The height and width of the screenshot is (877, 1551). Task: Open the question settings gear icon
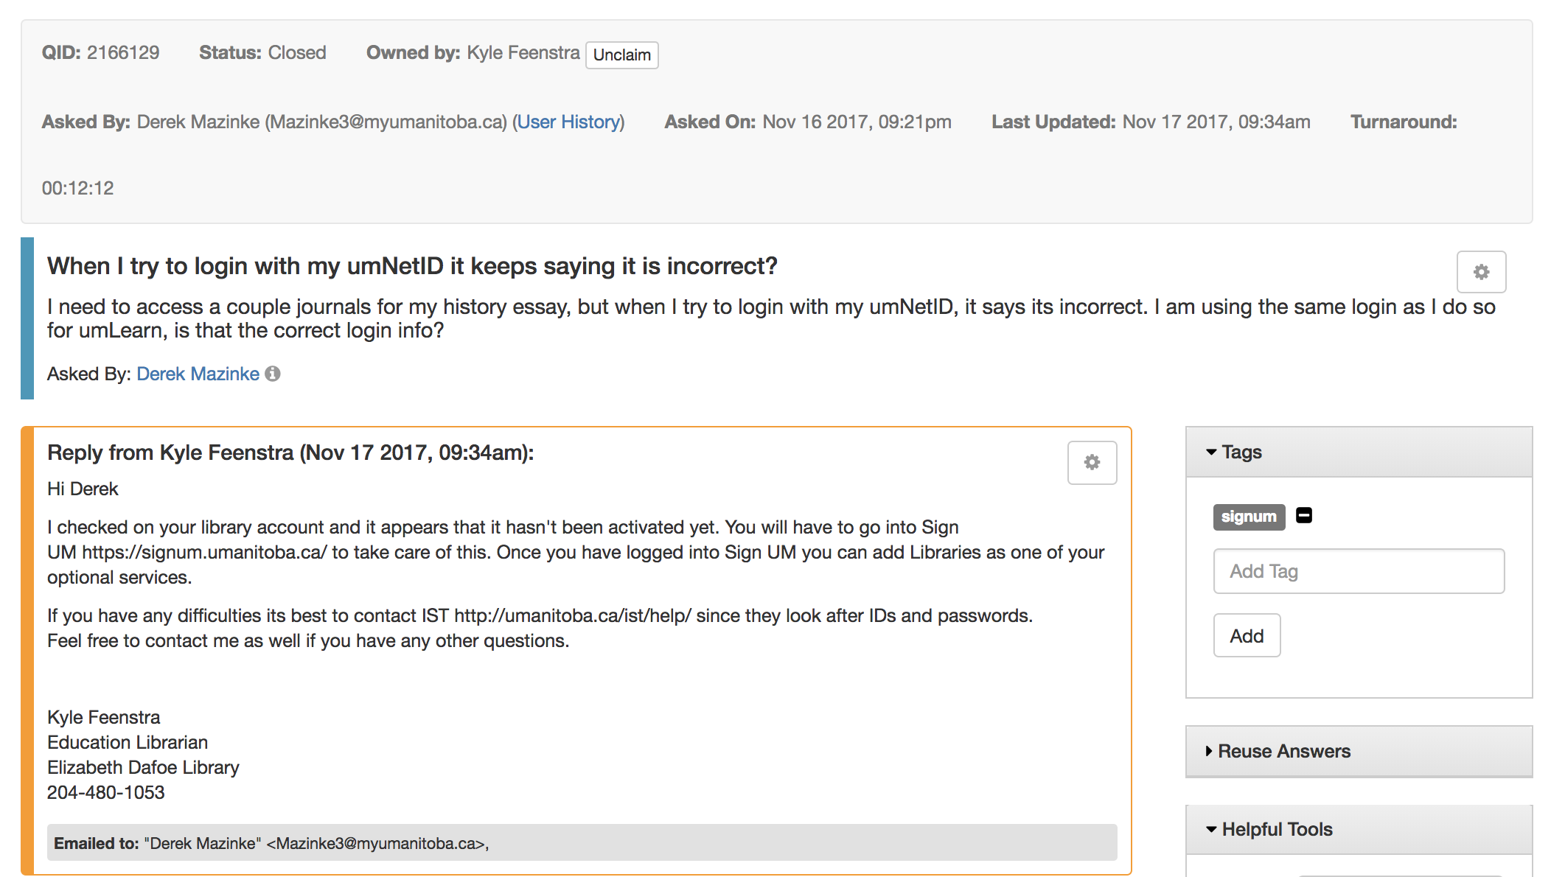tap(1480, 272)
